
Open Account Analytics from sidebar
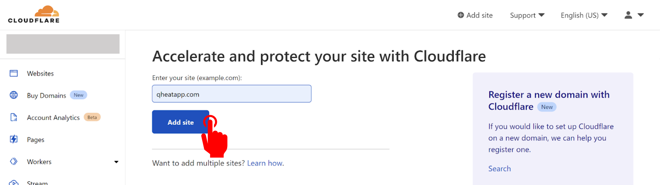53,118
